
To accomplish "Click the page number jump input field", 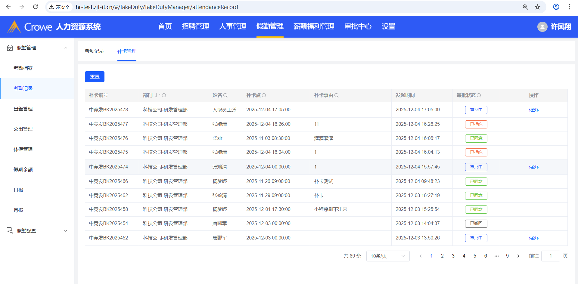I will click(550, 256).
